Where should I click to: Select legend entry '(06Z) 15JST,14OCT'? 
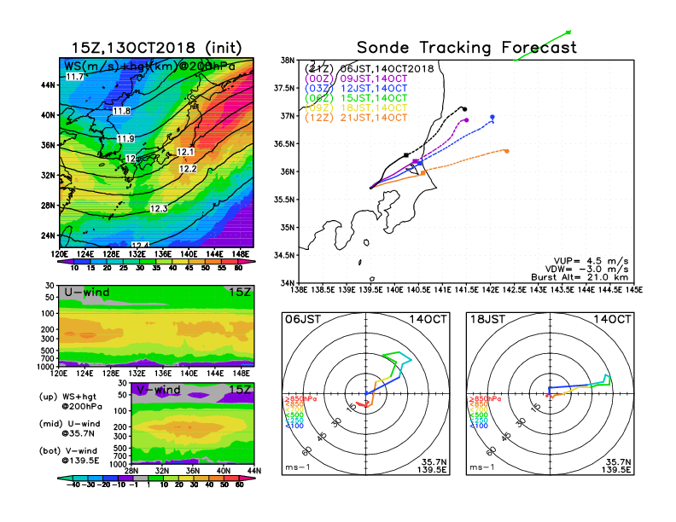(356, 98)
